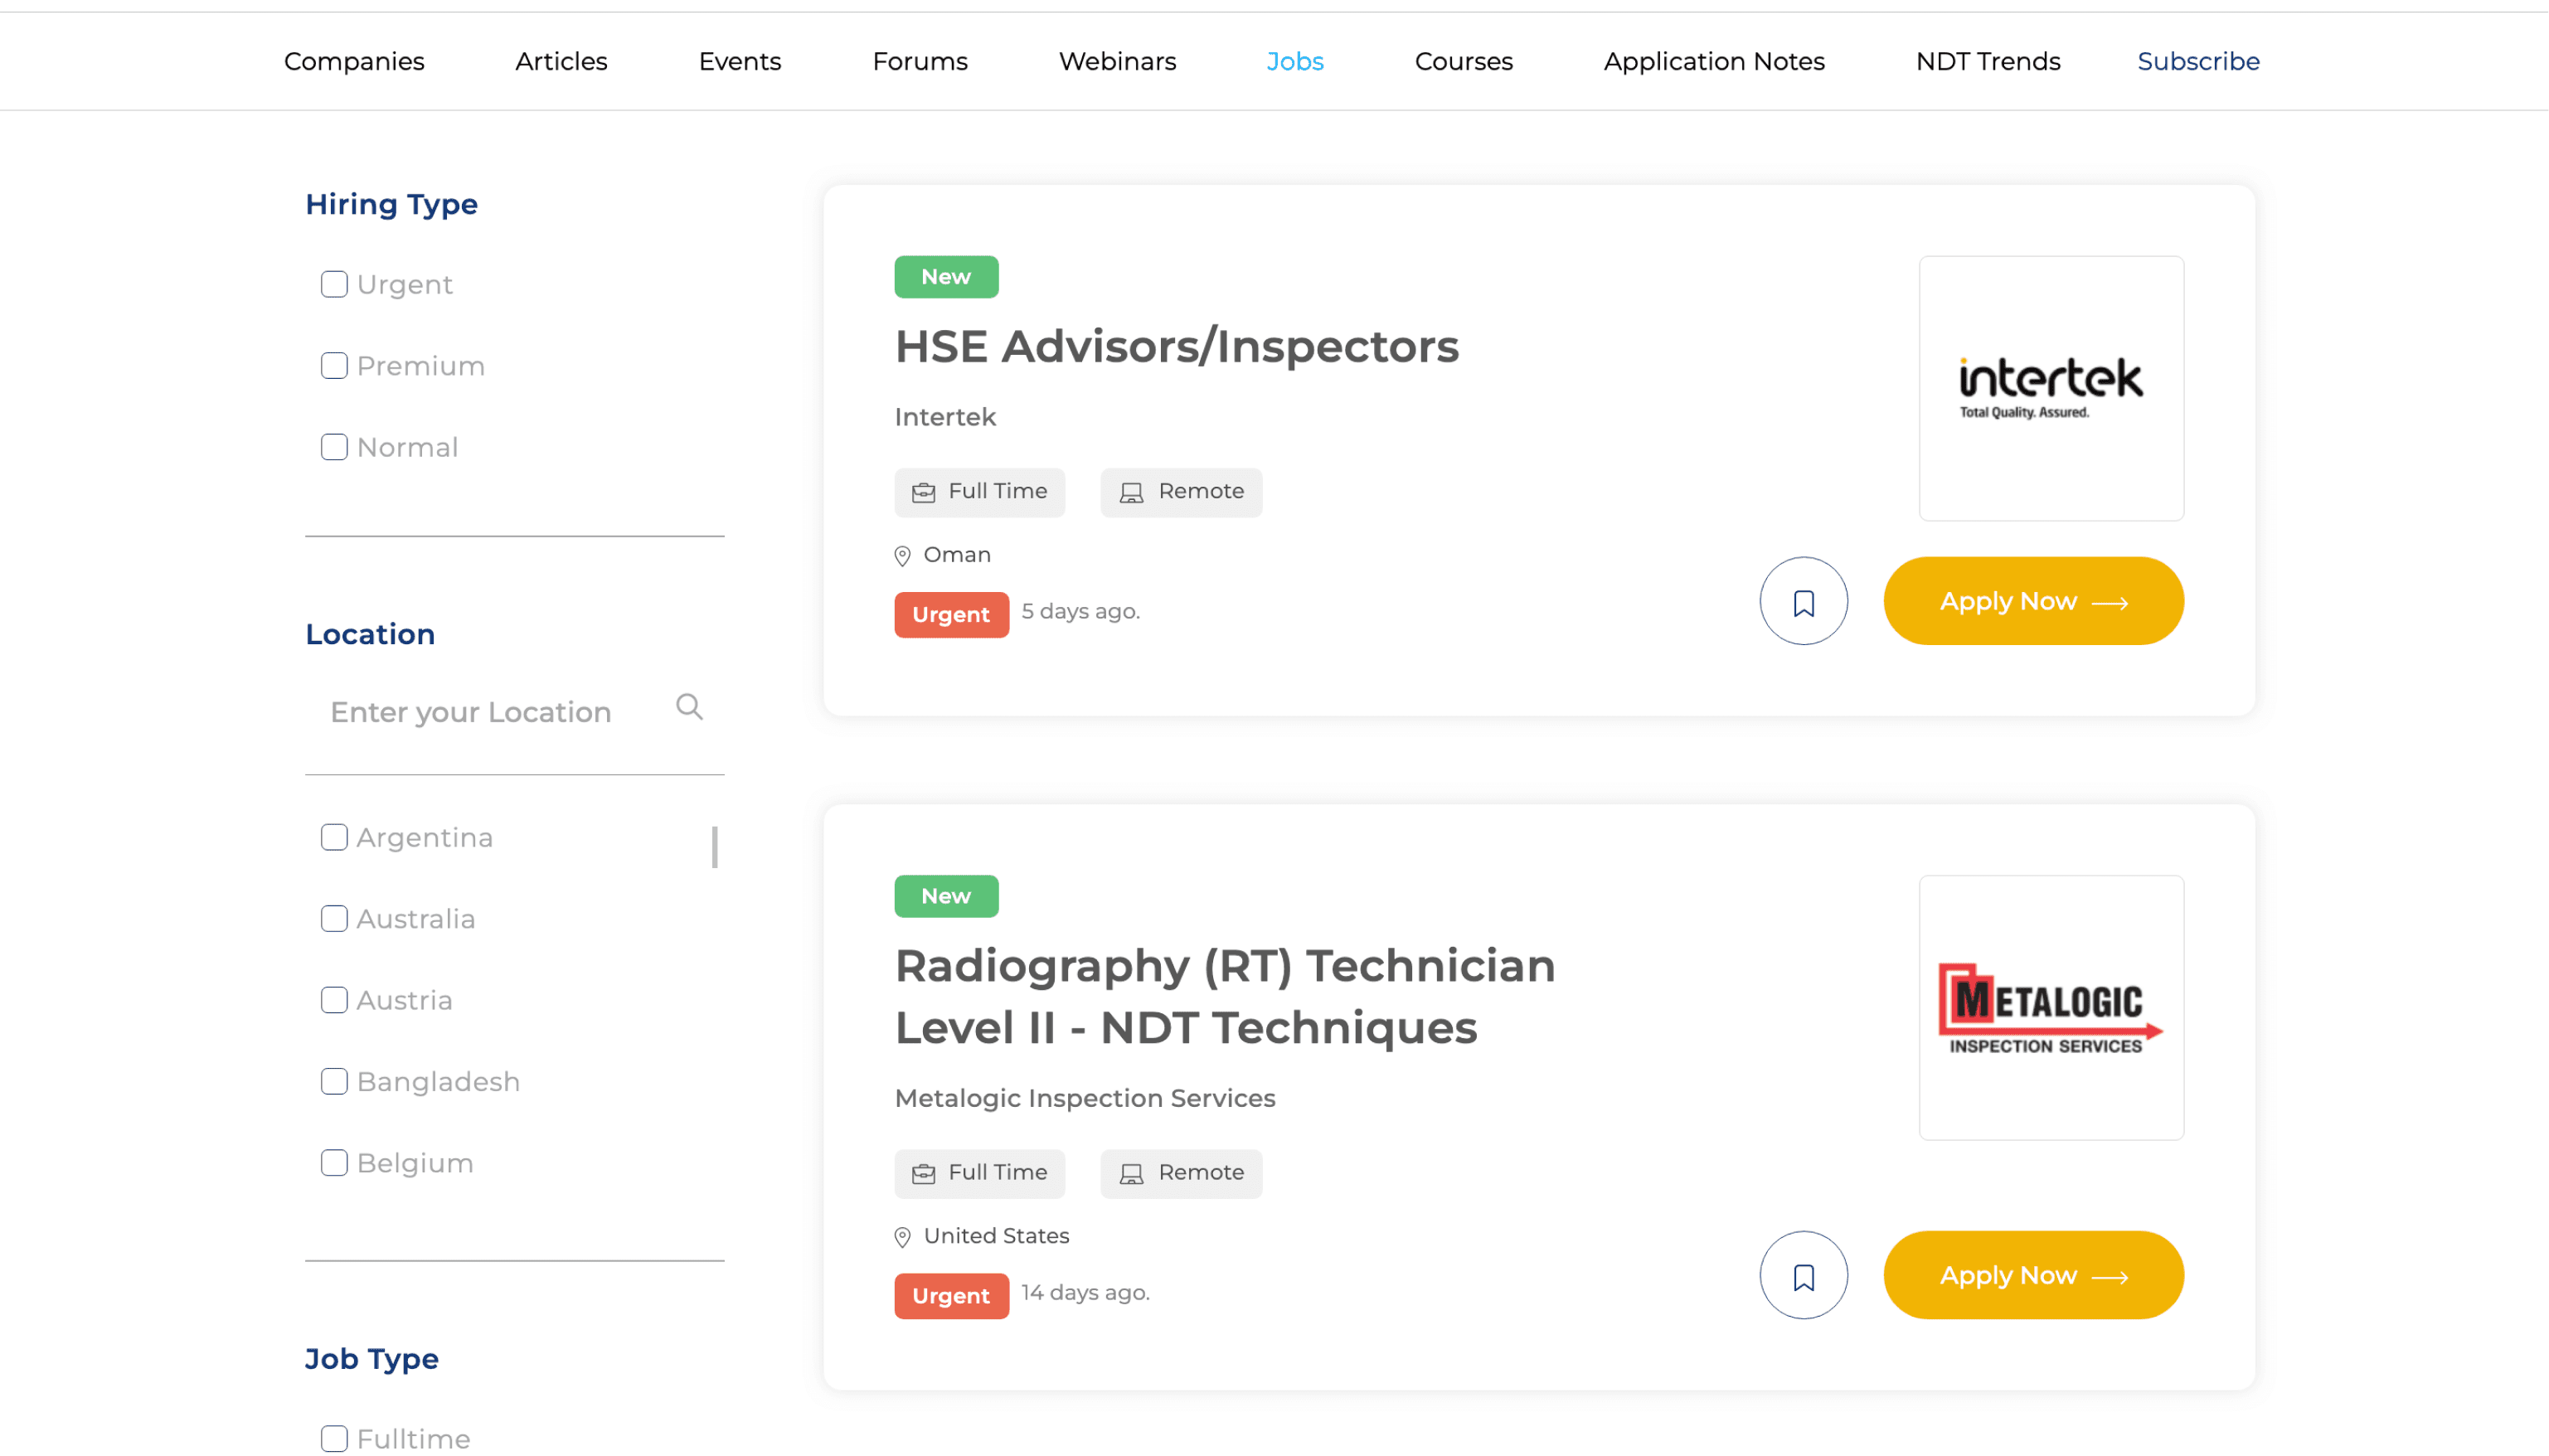Click the laptop icon on Intertek's Remote tag

pyautogui.click(x=1131, y=492)
